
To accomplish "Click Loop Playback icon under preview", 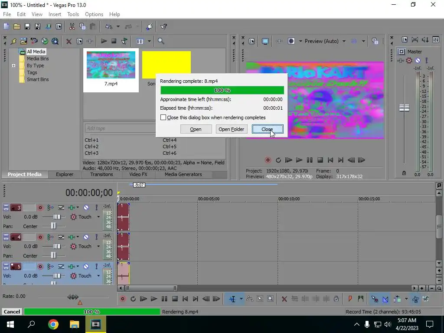I will pos(278,160).
